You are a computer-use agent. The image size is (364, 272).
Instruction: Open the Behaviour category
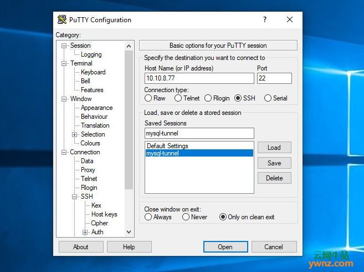(x=94, y=117)
